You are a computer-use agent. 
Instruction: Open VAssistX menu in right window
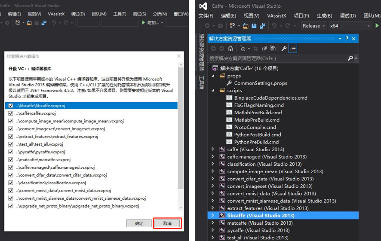277,16
